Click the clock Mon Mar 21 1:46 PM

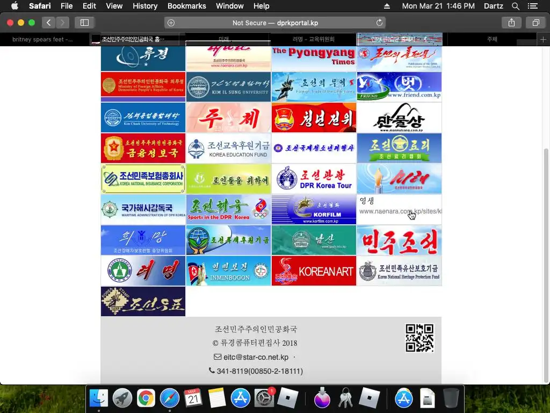click(438, 6)
